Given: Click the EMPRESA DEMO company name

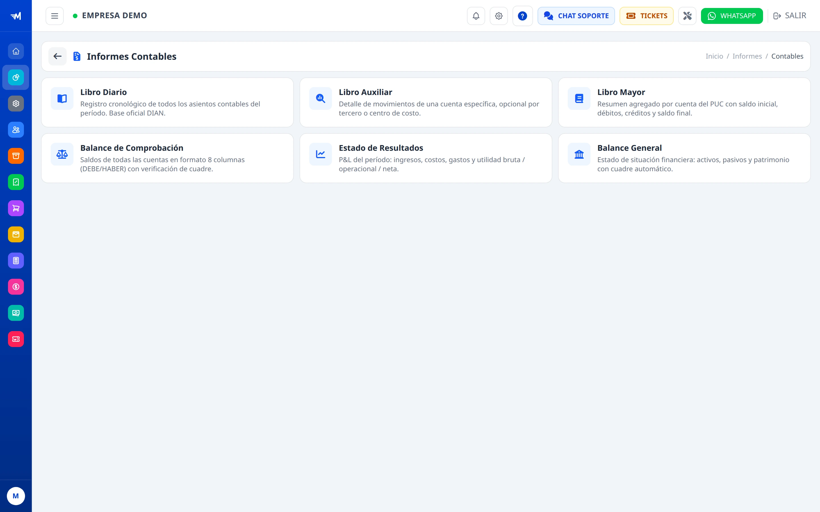Looking at the screenshot, I should pyautogui.click(x=114, y=16).
